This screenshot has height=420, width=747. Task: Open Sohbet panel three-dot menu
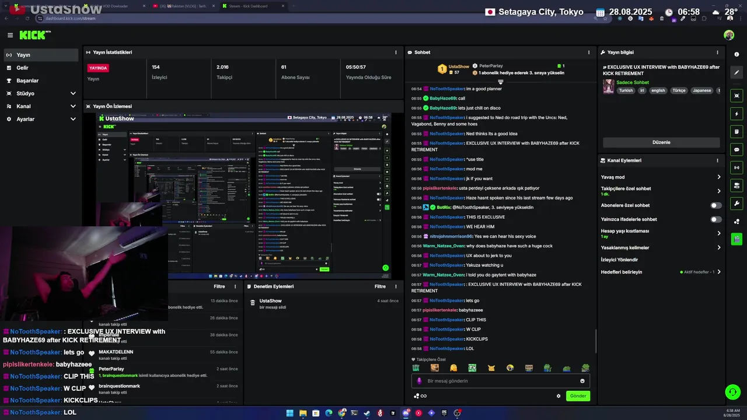[x=589, y=52]
